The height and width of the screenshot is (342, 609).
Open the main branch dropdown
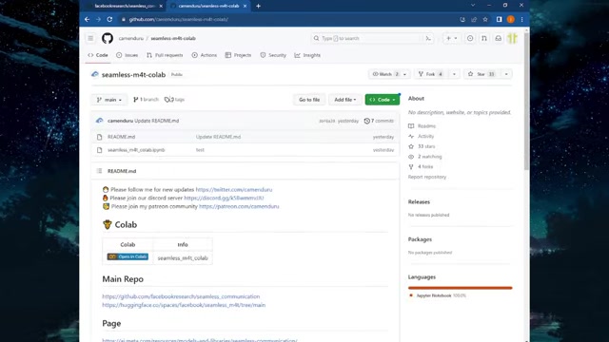[x=109, y=100]
